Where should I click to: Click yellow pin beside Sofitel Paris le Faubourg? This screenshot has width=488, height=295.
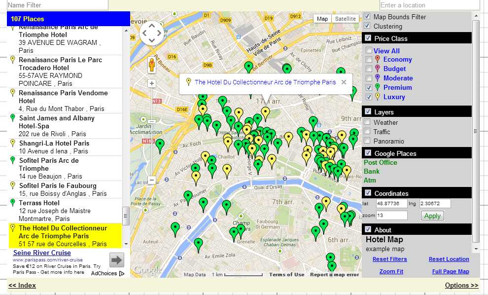[13, 185]
